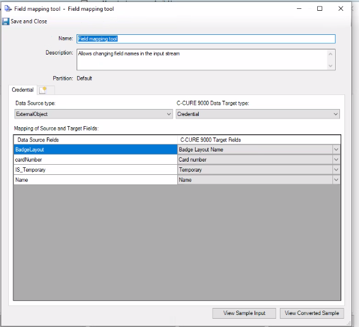Click into the Name text field

[x=206, y=39]
